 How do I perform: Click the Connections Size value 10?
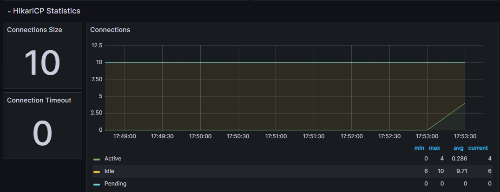pyautogui.click(x=42, y=63)
